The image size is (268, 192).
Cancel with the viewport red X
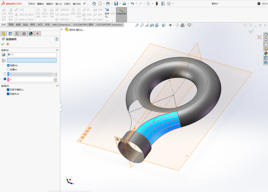click(259, 37)
